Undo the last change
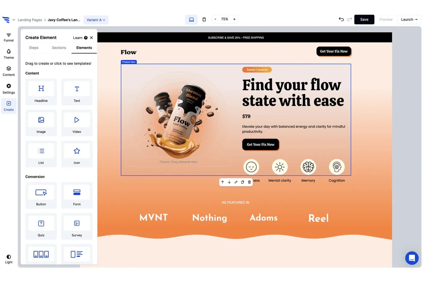Screen dimensions: 424x283 tap(341, 19)
